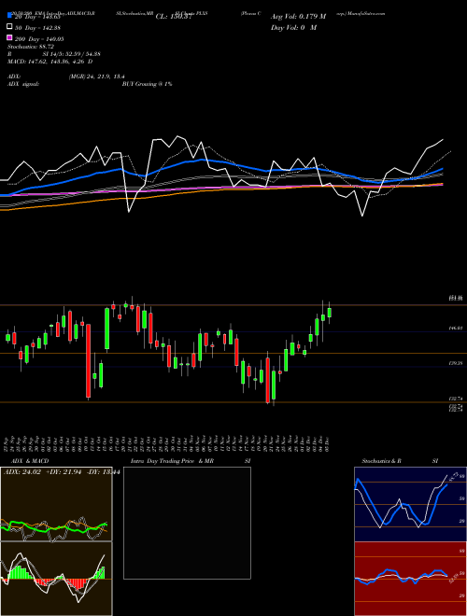Click the 'CL: 150.37' closing price label
Image resolution: width=467 pixels, height=616 pixels.
(x=174, y=17)
